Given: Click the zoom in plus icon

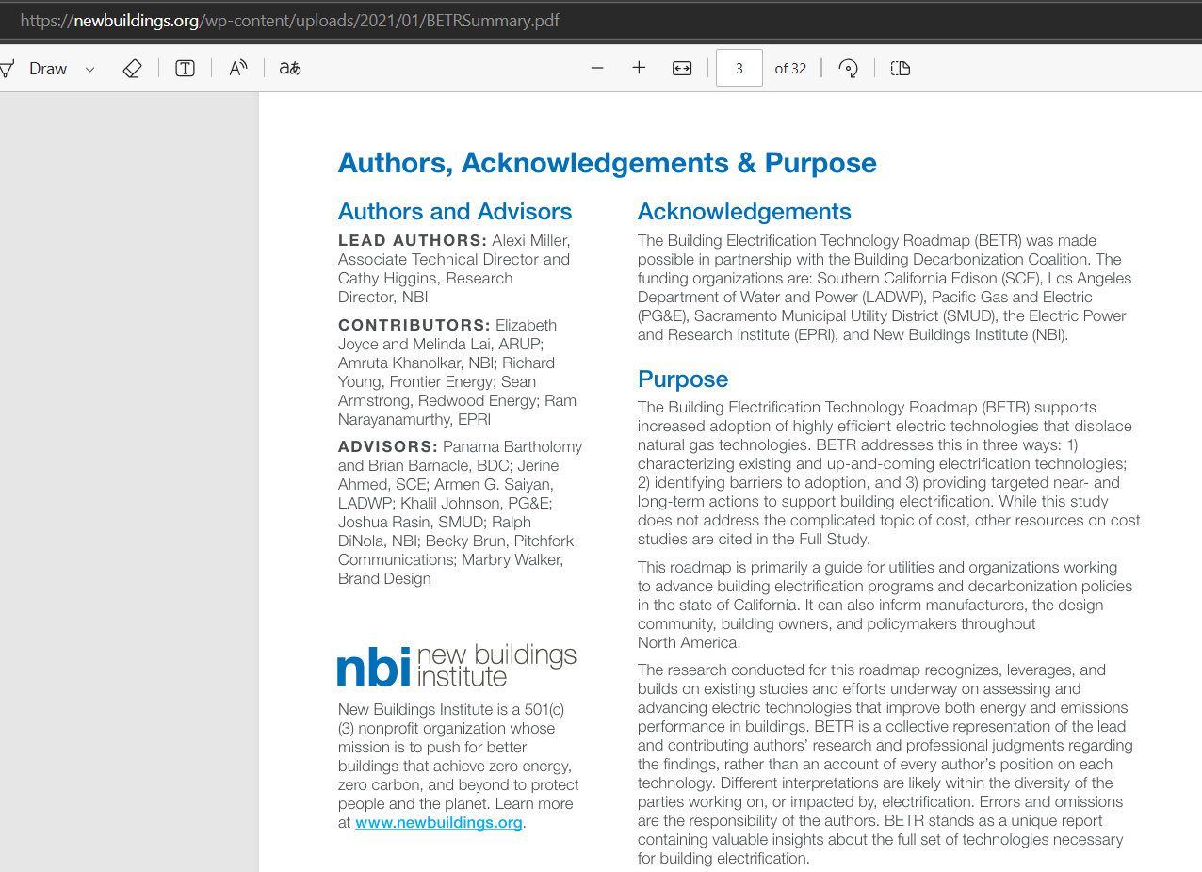Looking at the screenshot, I should tap(639, 68).
